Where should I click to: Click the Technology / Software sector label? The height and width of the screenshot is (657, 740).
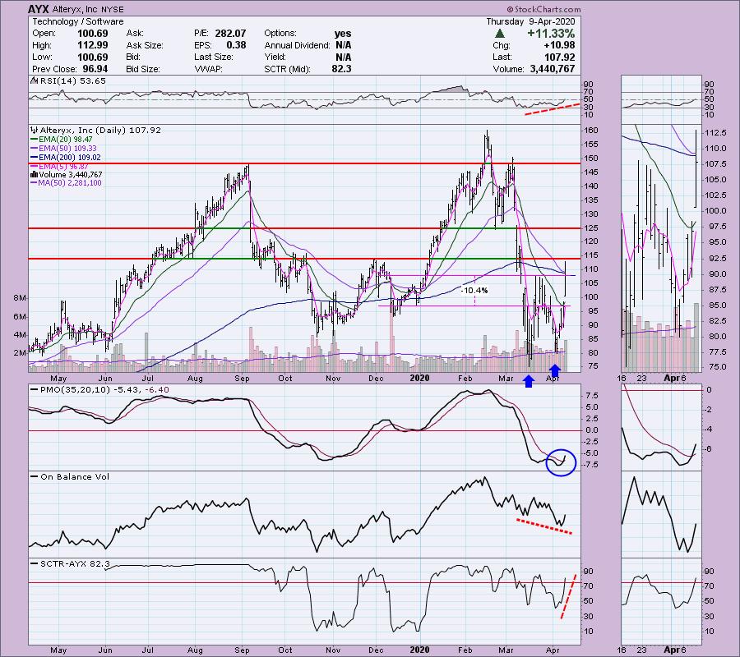click(x=78, y=21)
